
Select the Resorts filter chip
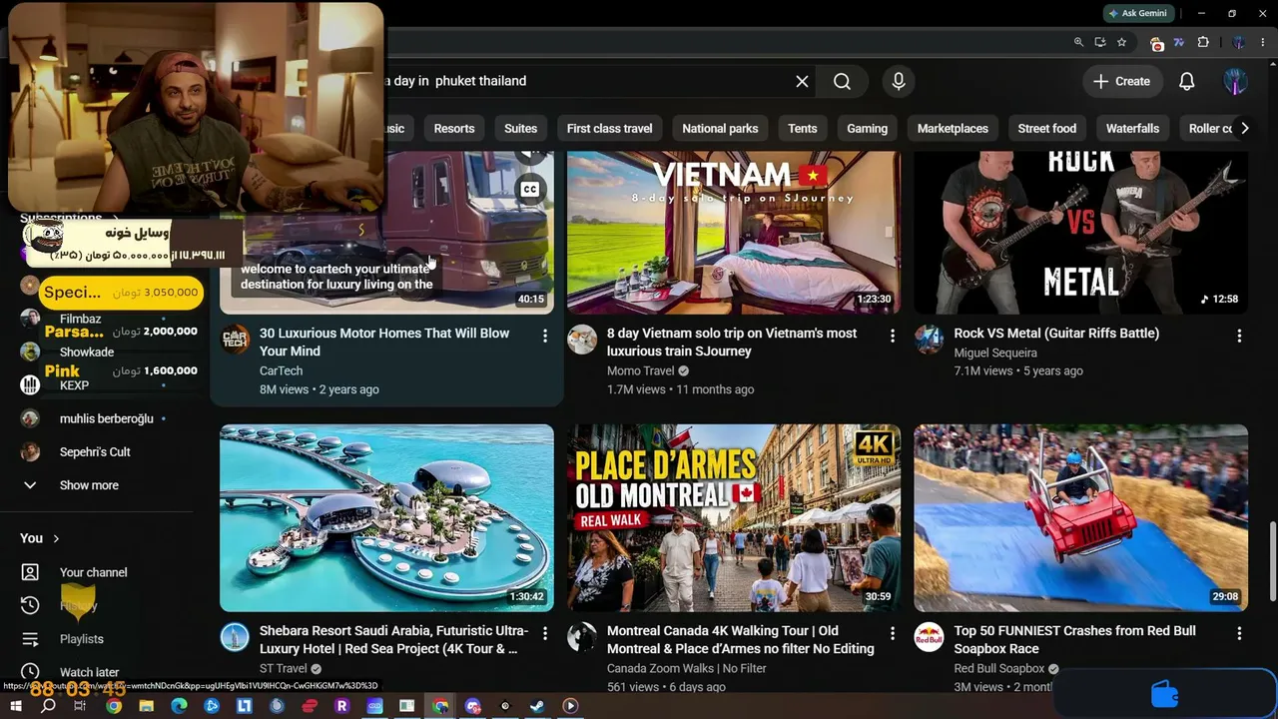point(454,128)
